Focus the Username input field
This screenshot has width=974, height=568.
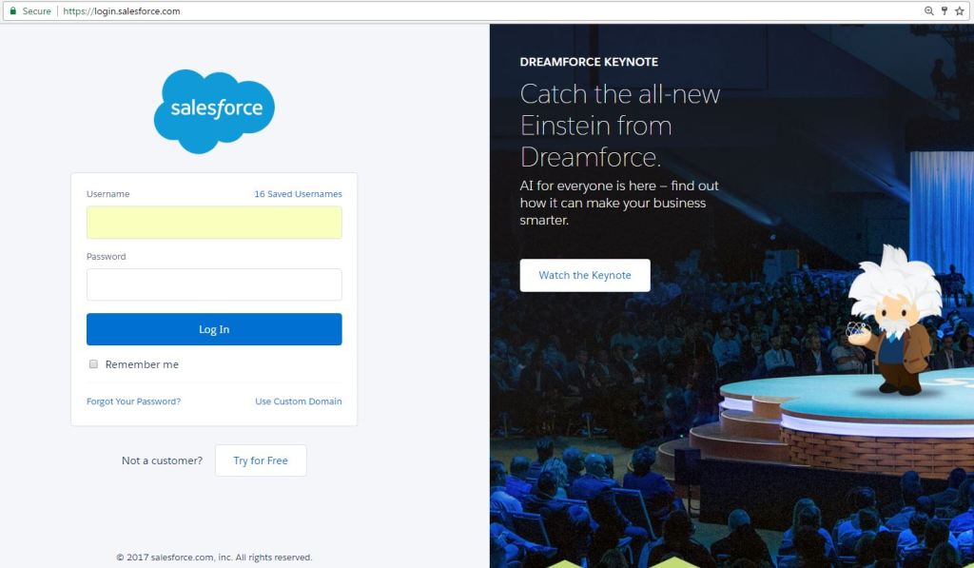tap(214, 223)
